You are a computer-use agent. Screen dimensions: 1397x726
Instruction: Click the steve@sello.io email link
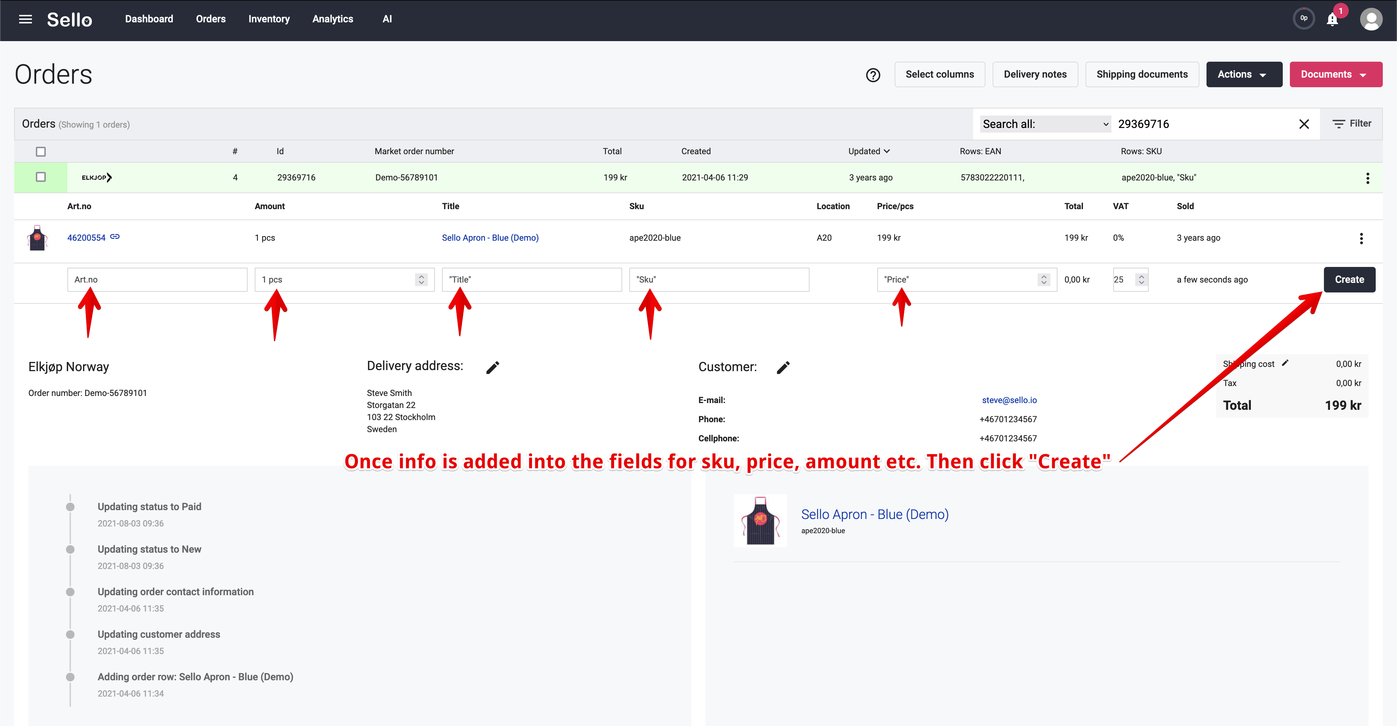pyautogui.click(x=1009, y=400)
